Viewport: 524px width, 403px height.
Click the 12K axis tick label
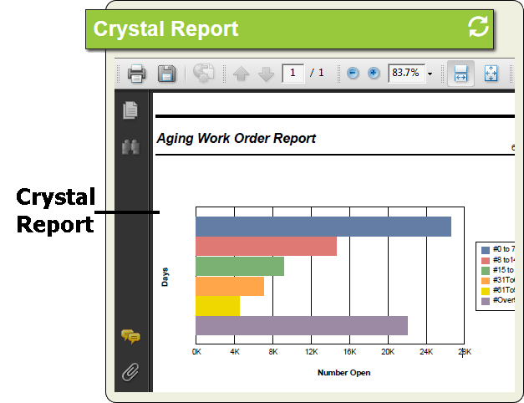pos(312,352)
